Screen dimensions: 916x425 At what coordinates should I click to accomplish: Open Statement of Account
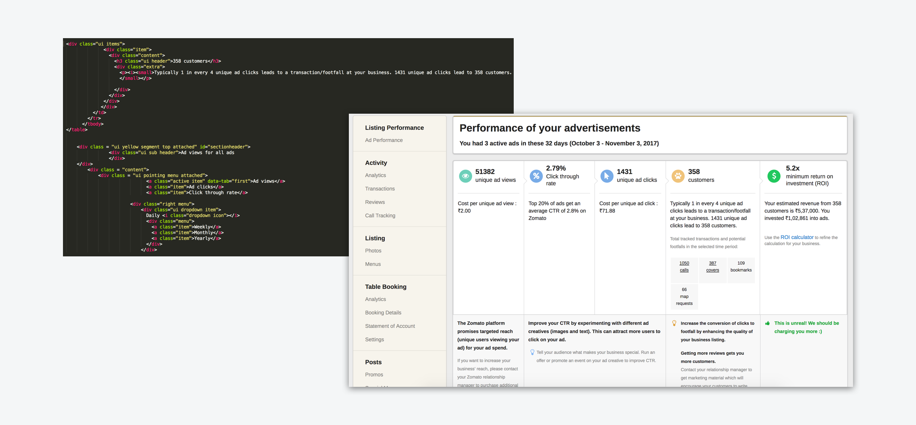tap(390, 326)
